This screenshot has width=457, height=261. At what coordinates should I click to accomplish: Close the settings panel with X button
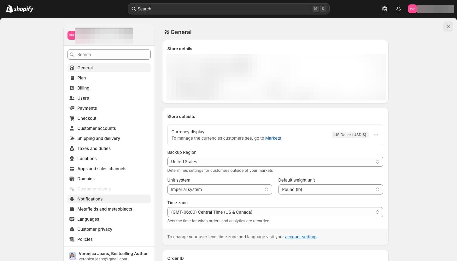click(448, 26)
